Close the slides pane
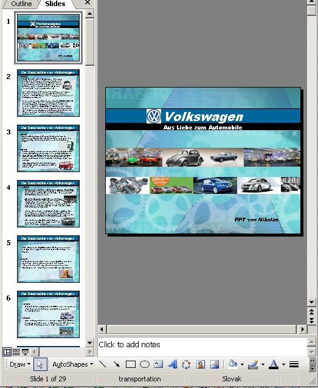The image size is (318, 388). click(x=88, y=2)
